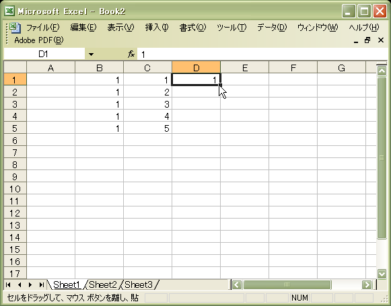Viewport: 391px width, 306px height.
Task: Open the 書式(O) menu
Action: [x=192, y=27]
